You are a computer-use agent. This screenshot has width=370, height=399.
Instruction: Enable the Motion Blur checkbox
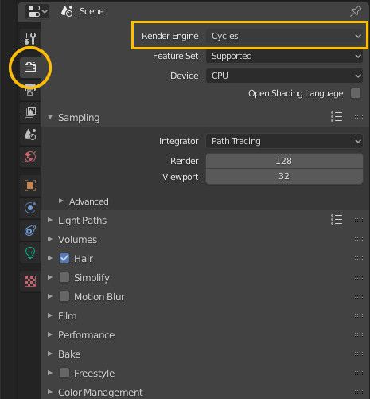coord(64,296)
